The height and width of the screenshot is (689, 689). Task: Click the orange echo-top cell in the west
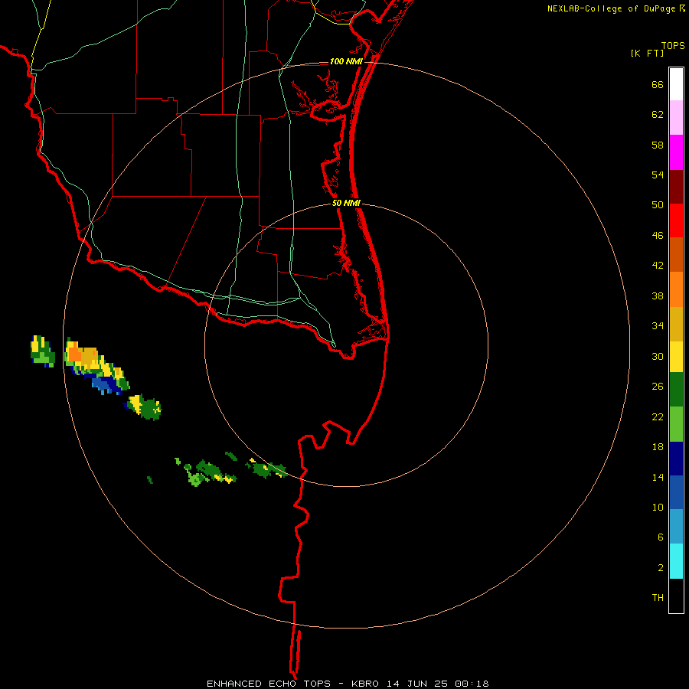point(75,353)
